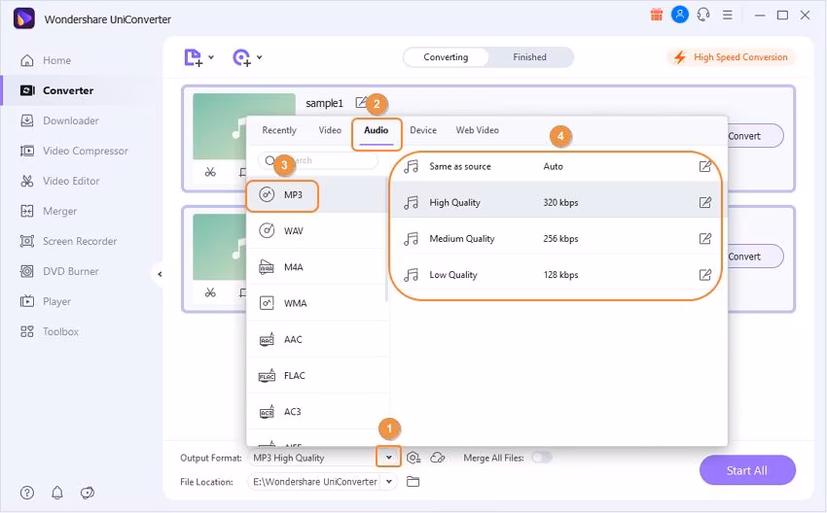Open the customer support headset icon
The width and height of the screenshot is (827, 513).
(x=703, y=15)
